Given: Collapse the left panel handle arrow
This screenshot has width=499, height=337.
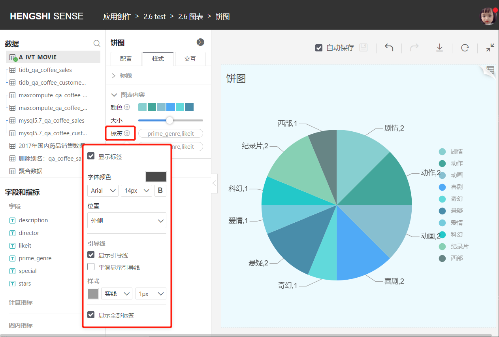Looking at the screenshot, I should coord(214,184).
